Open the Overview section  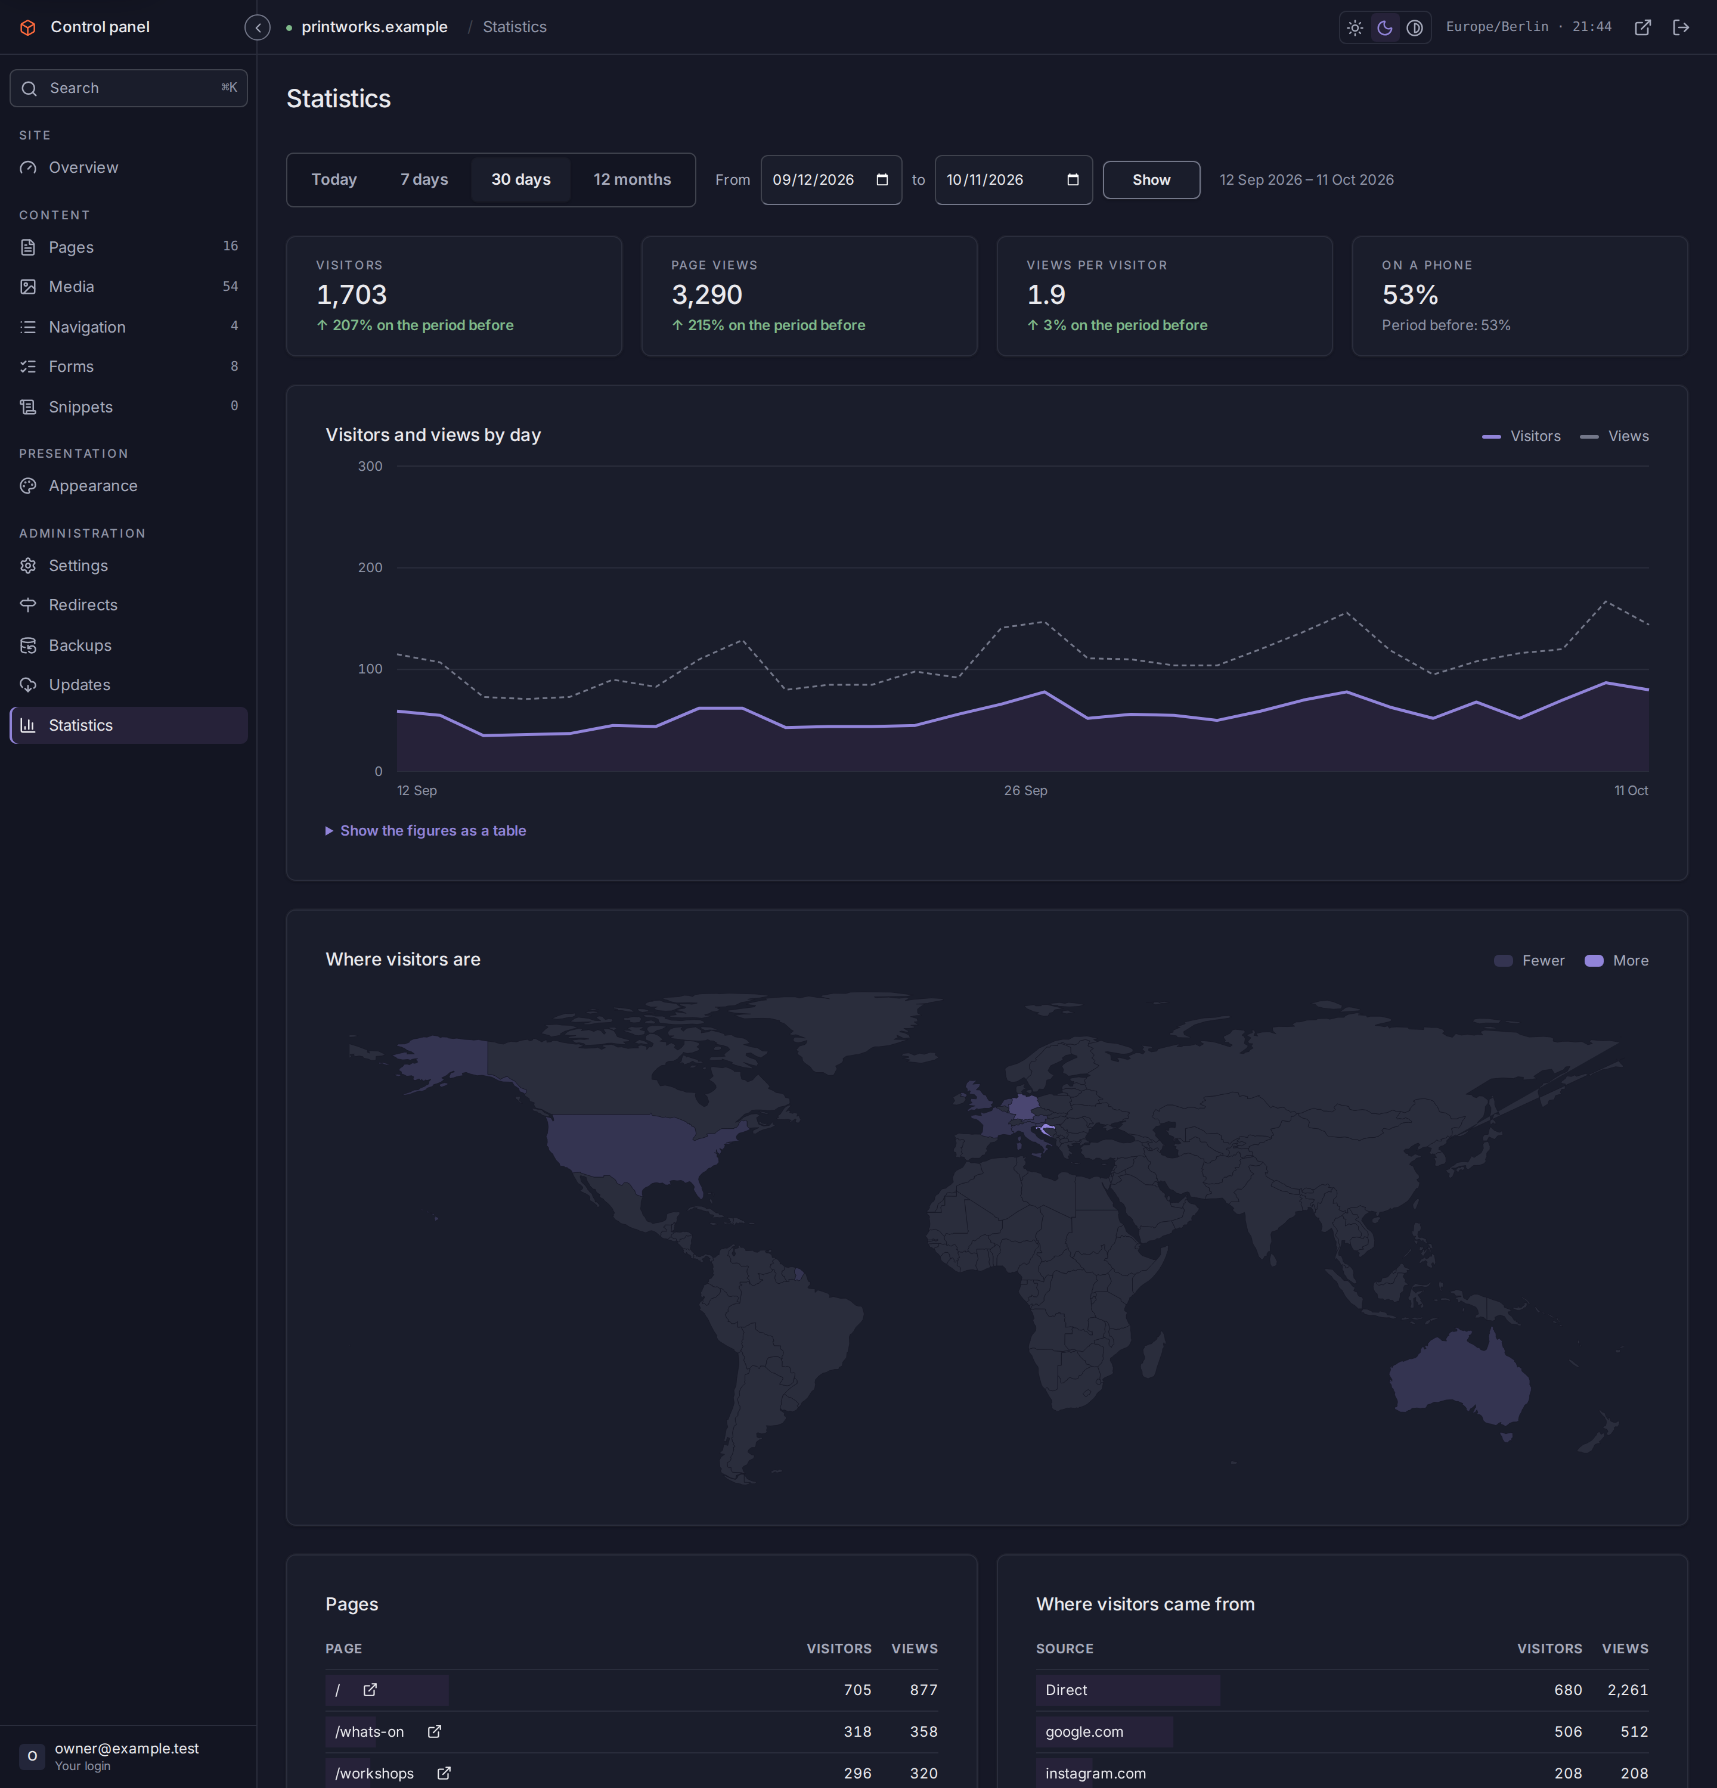[x=129, y=168]
